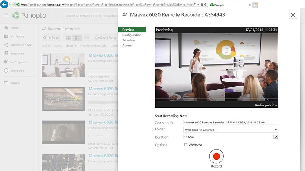
Task: Open the Duration dropdown arrow
Action: [x=276, y=137]
